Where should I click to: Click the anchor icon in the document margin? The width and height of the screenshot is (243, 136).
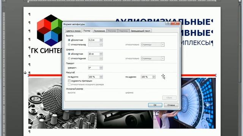pos(25,73)
